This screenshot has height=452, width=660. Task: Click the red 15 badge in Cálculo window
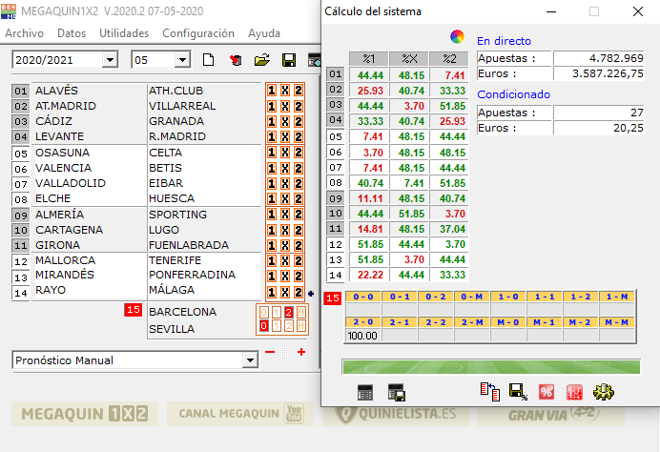coord(333,298)
